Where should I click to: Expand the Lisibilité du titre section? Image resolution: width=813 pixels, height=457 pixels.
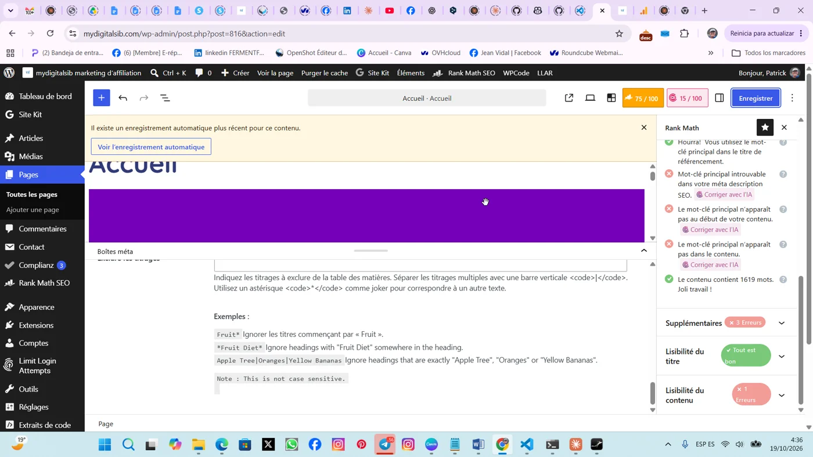pyautogui.click(x=782, y=356)
